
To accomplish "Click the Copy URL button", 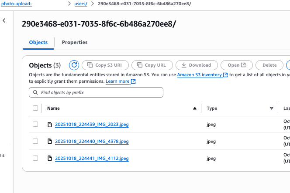I will [152, 65].
